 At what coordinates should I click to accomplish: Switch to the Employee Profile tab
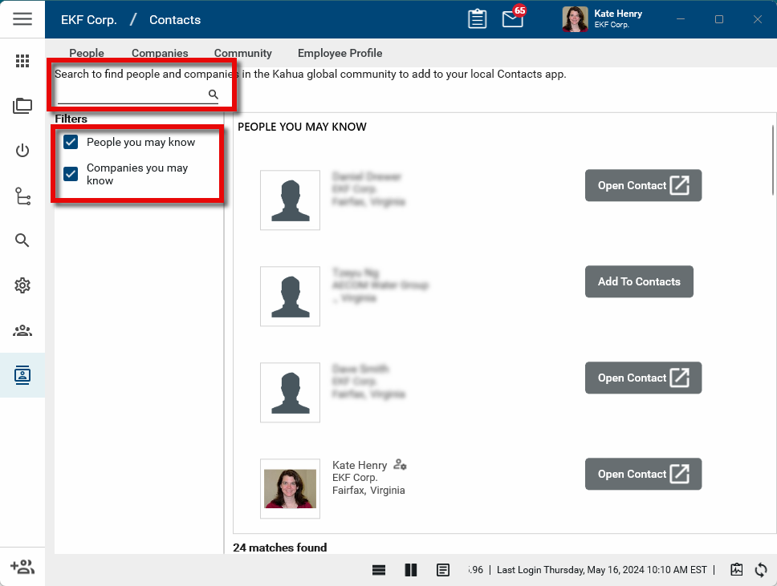coord(340,53)
